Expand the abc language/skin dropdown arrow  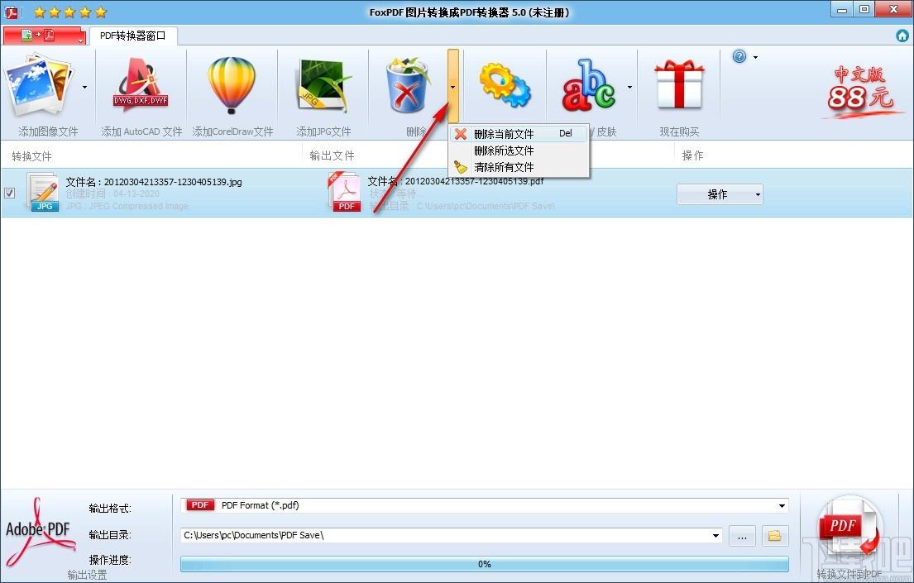pos(629,88)
